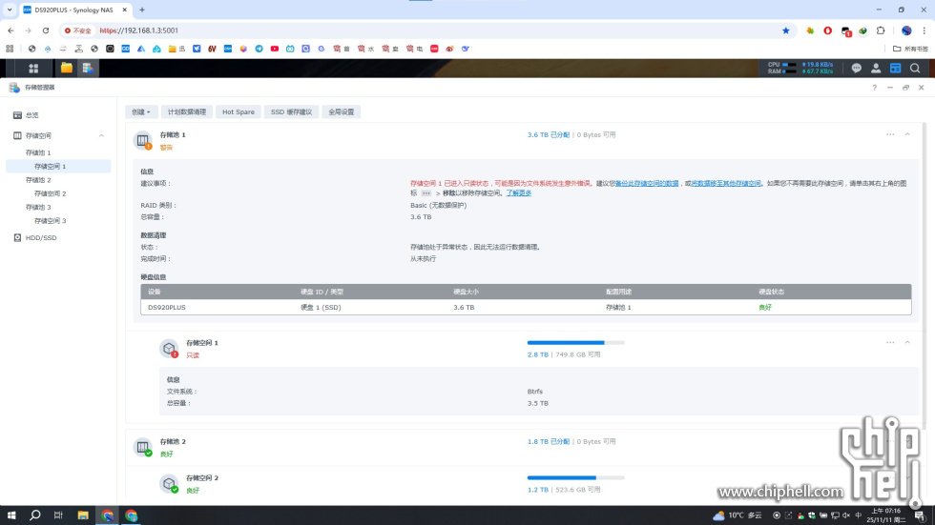The image size is (935, 525).
Task: Click the 所有书签 bookmarks folder
Action: click(910, 49)
